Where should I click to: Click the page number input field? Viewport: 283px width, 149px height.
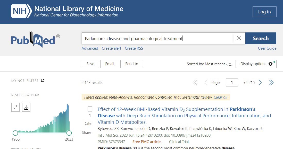(232, 82)
